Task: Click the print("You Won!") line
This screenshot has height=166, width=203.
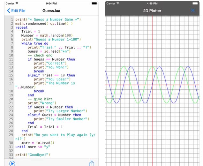Action: tap(51, 67)
